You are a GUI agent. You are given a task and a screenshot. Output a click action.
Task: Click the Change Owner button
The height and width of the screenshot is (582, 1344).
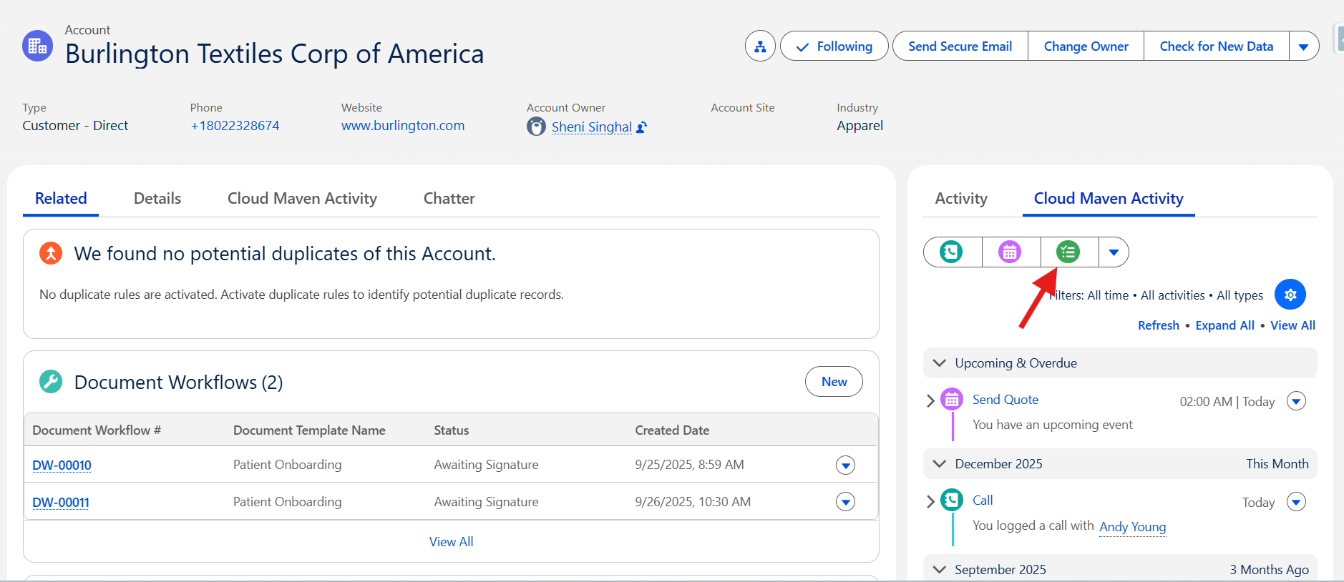1086,46
